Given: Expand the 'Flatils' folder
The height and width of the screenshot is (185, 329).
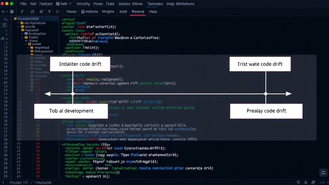Looking at the screenshot, I should 22,37.
